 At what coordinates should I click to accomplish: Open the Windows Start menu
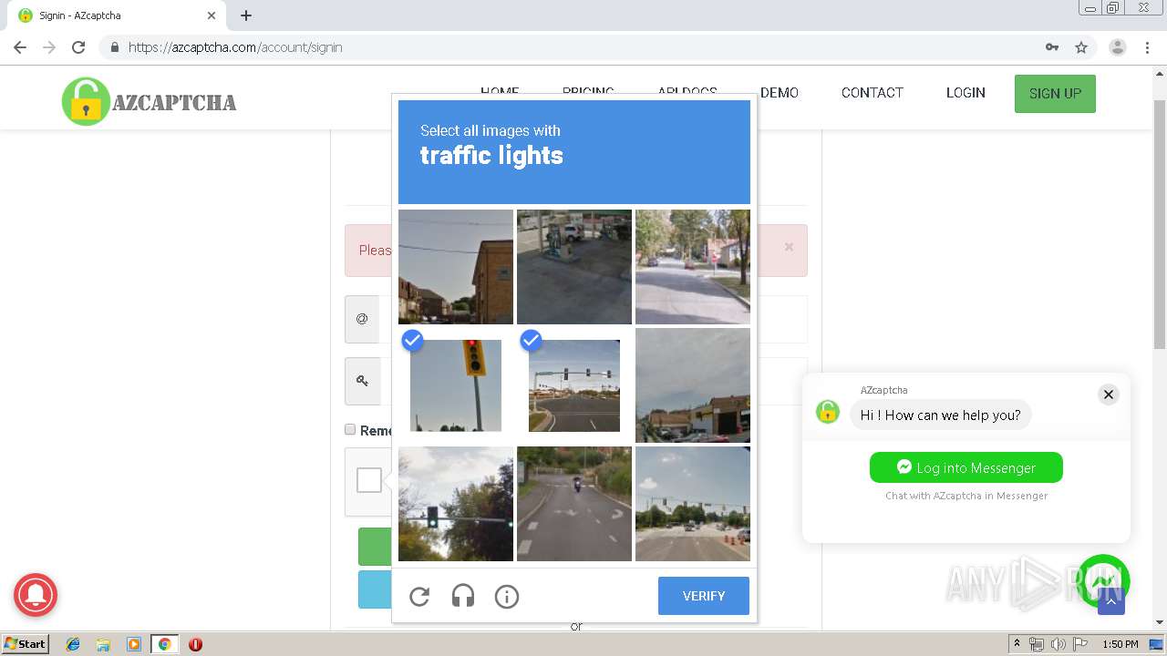25,644
